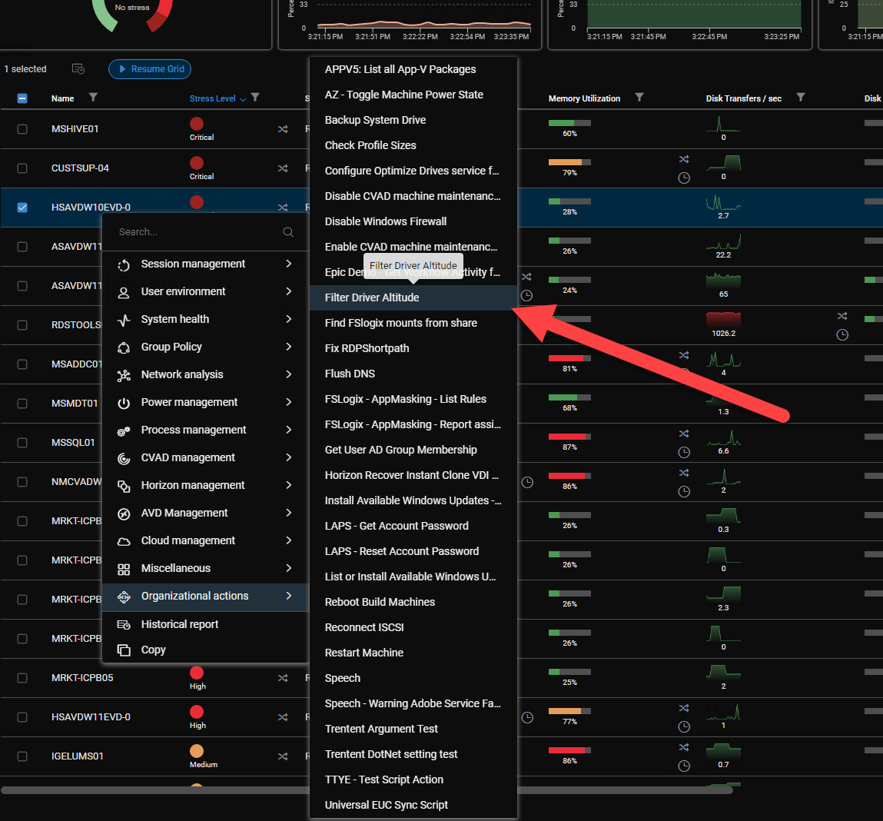This screenshot has width=883, height=821.
Task: Expand the Network analysis submenu arrow
Action: (x=289, y=374)
